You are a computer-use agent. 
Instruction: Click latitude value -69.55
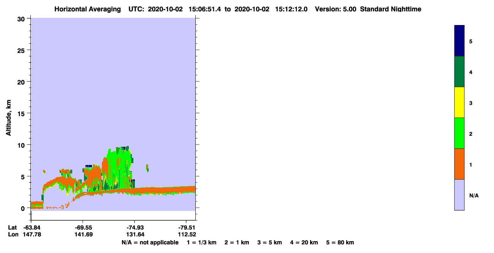coord(83,227)
